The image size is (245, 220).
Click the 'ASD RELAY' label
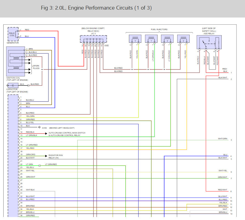(209, 33)
